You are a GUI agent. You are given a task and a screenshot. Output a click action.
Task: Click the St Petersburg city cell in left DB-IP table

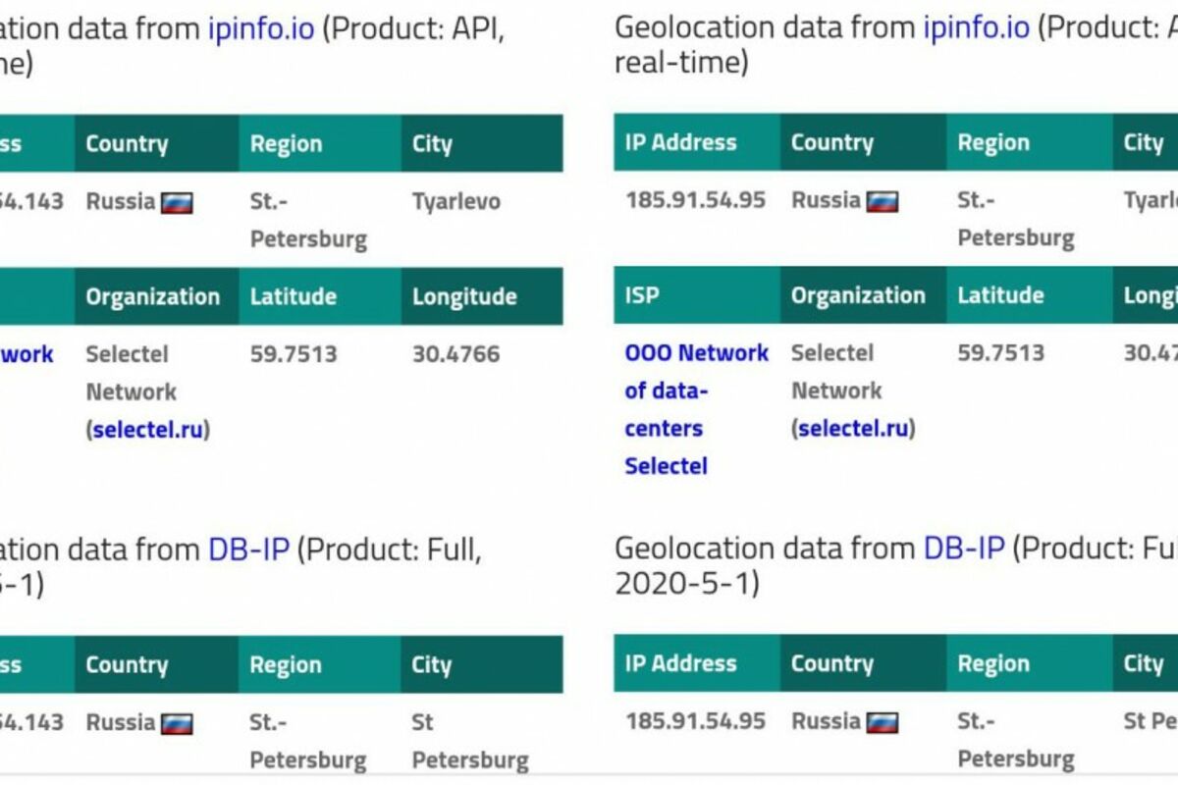[x=469, y=741]
